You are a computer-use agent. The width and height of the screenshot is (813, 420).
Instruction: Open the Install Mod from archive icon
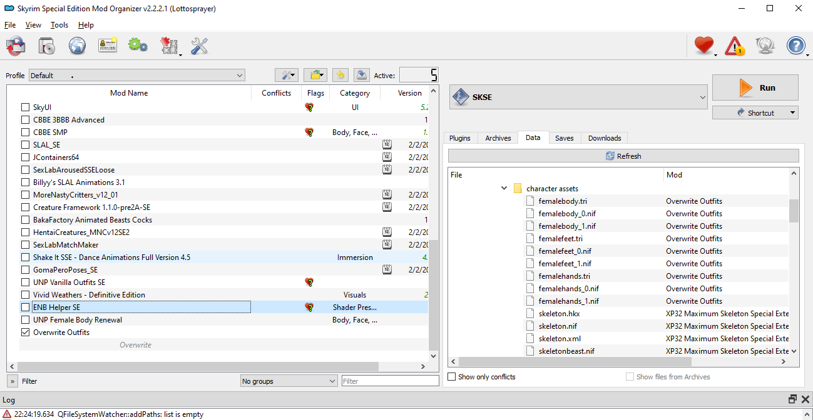[x=47, y=46]
